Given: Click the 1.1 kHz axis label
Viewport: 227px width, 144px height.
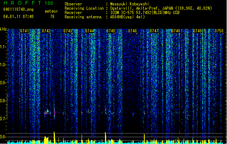Looking at the screenshot, I should point(3,47).
